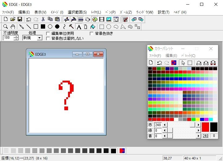Viewport: 223px width, 161px height.
Task: Click new palette icon in カラーパレット
Action: (151, 62)
